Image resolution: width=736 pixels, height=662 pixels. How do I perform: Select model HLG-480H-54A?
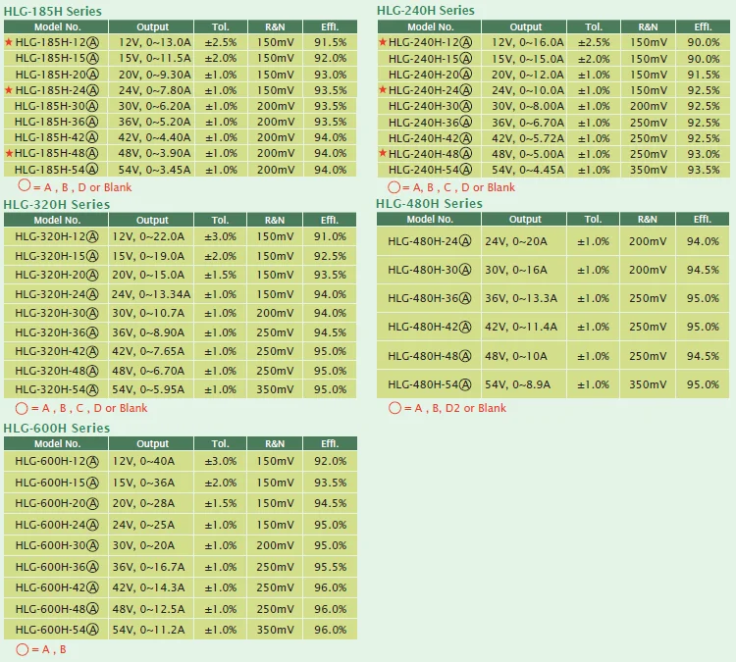(430, 384)
